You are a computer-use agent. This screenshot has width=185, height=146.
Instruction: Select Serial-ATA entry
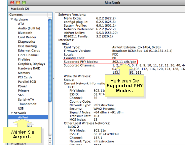click(x=26, y=100)
